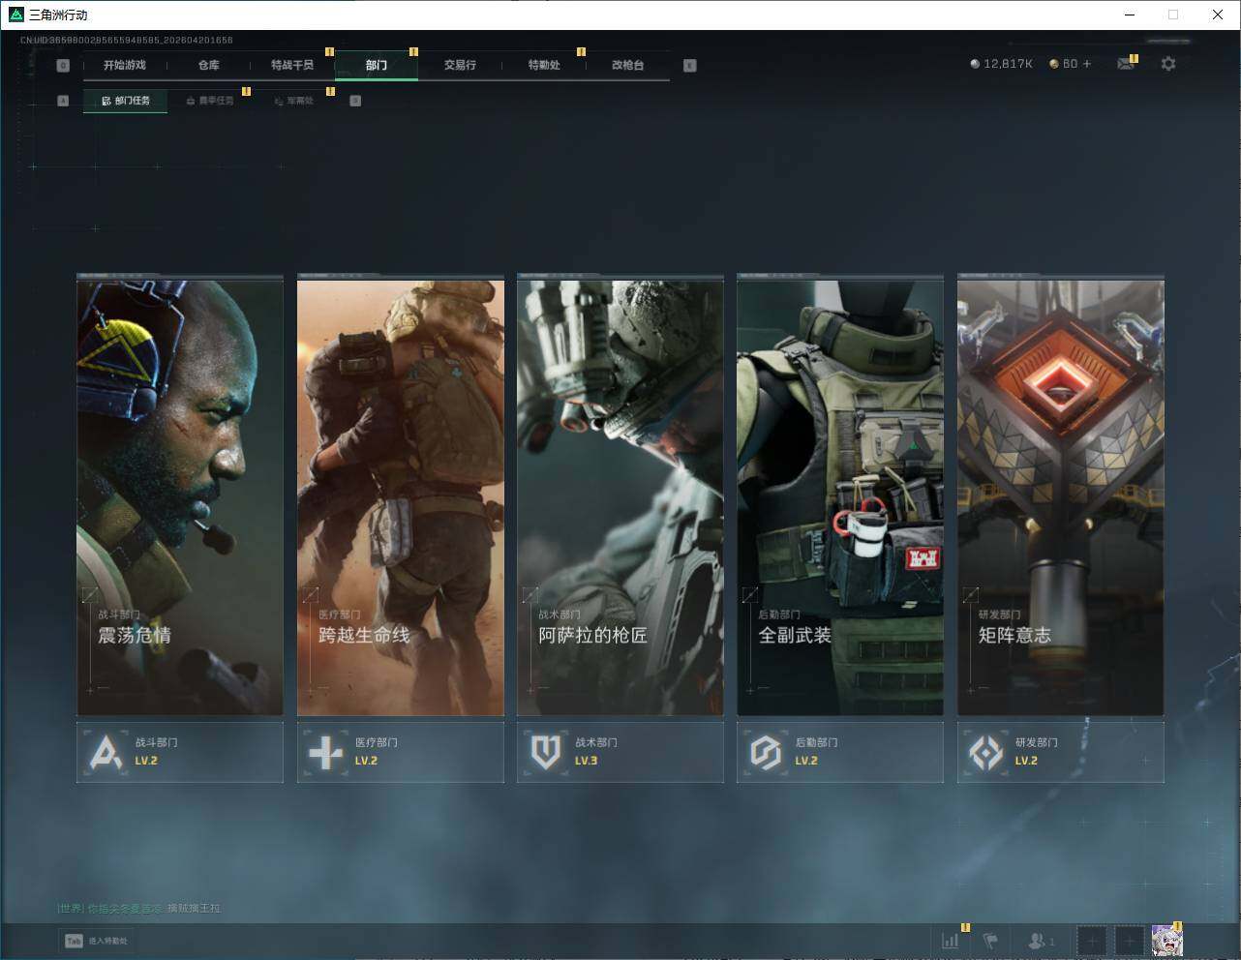This screenshot has width=1241, height=960.
Task: Open the 矩阵意志 research department card
Action: 1060,497
